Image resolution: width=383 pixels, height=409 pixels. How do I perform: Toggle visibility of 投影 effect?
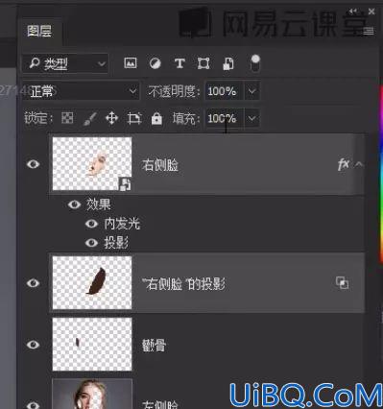click(91, 243)
